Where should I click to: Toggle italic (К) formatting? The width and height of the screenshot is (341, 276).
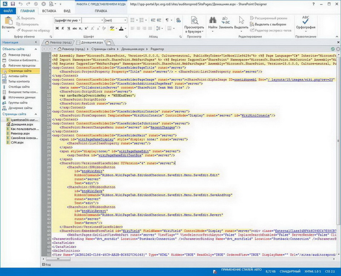(x=63, y=28)
